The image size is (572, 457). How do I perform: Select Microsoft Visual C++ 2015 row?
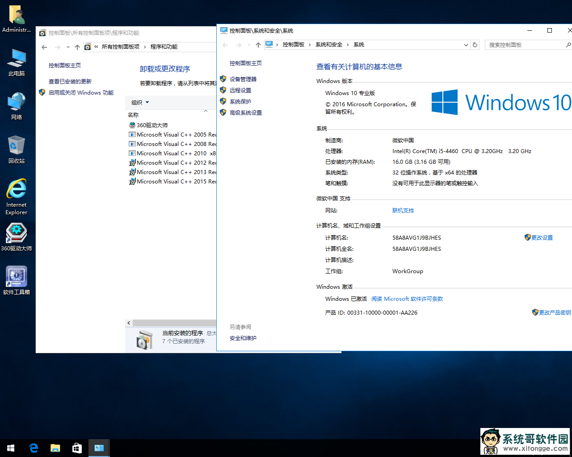pos(172,181)
